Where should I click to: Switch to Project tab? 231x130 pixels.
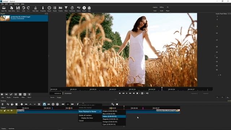pyautogui.click(x=59, y=97)
